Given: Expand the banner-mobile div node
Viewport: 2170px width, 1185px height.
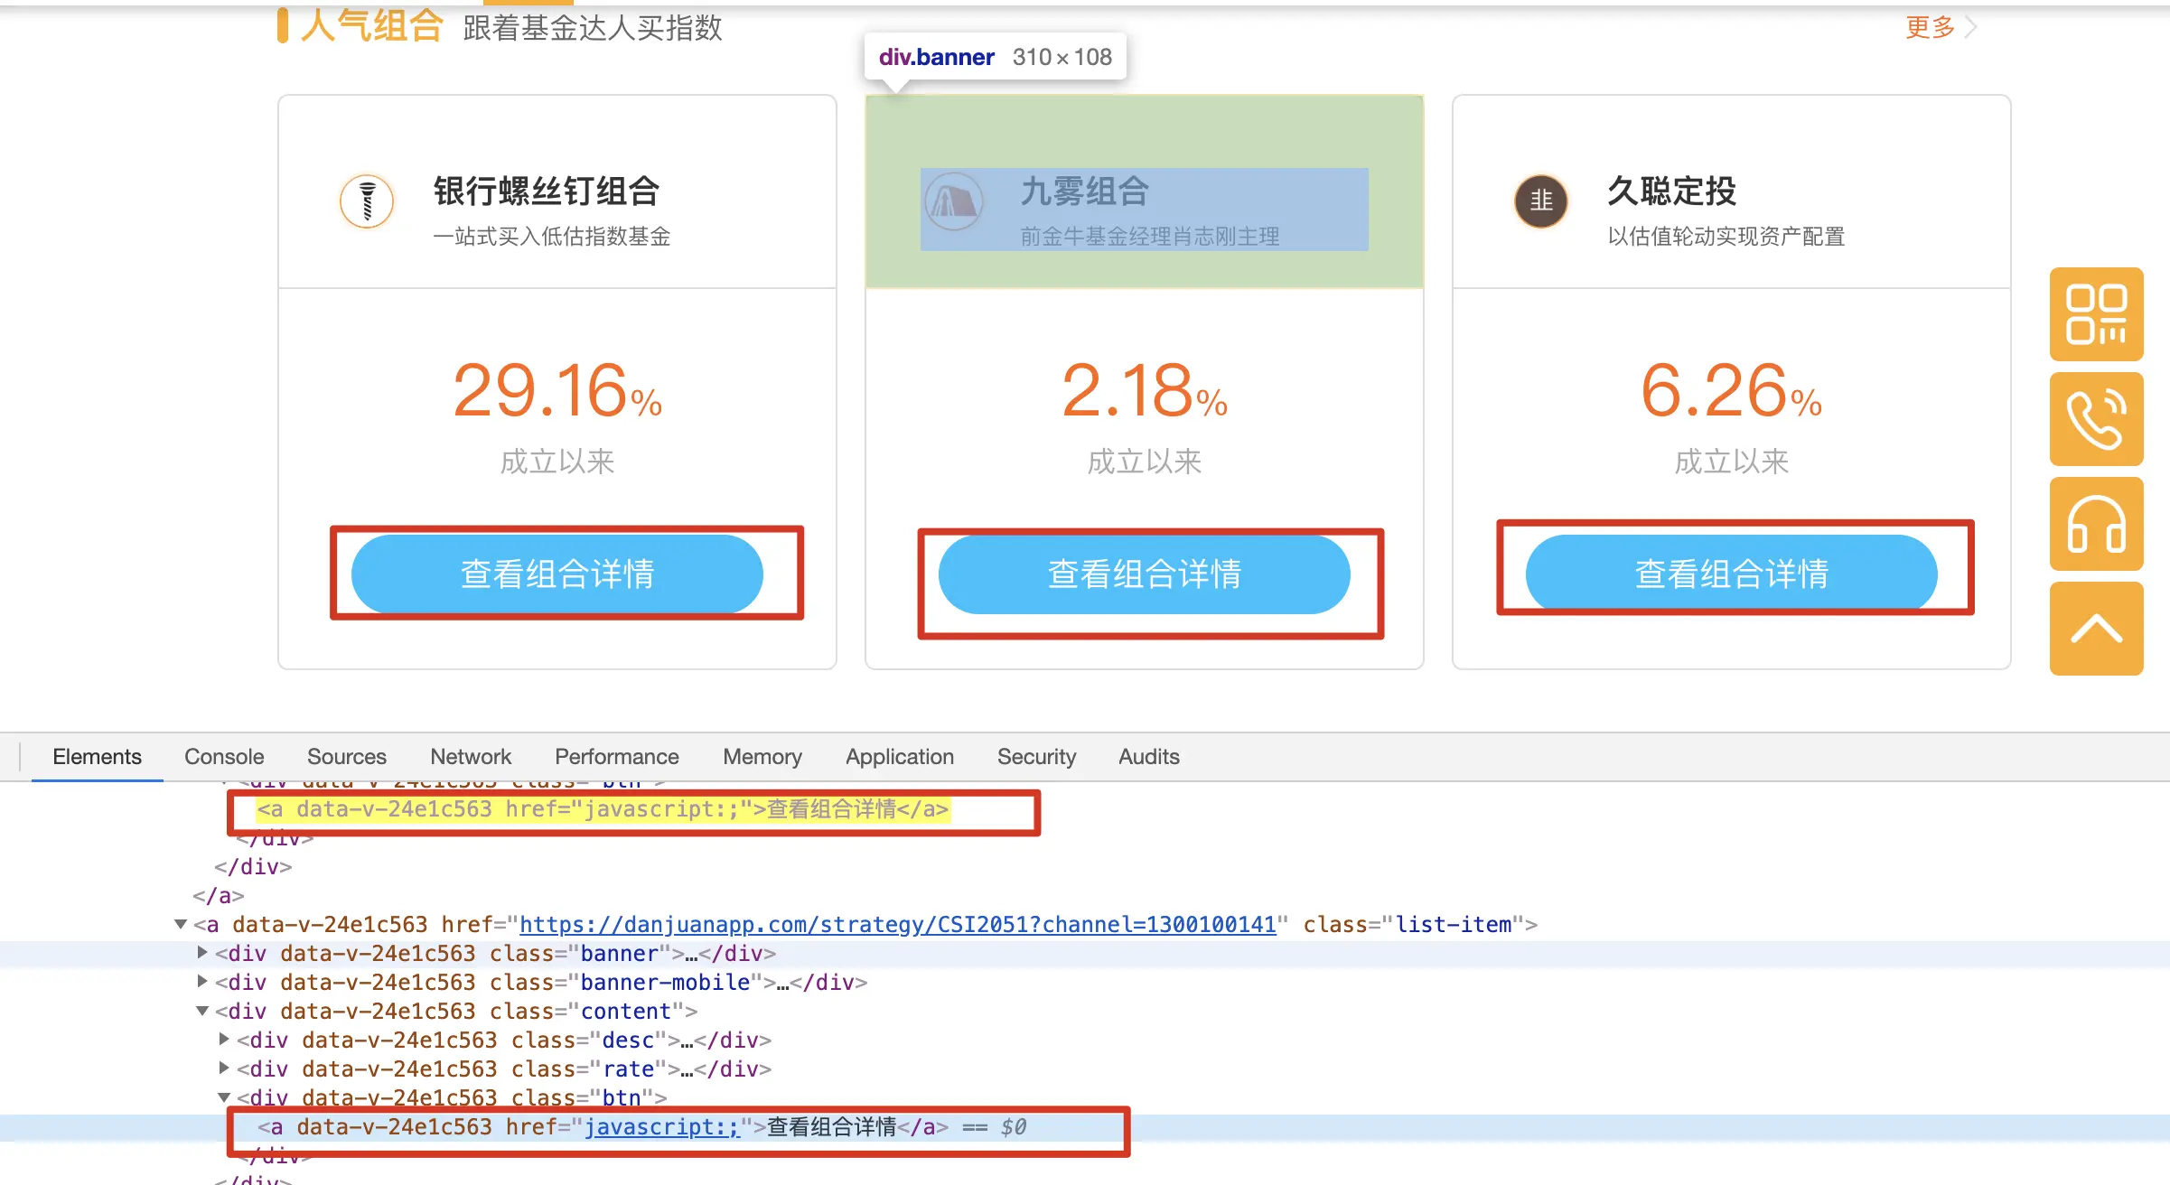Looking at the screenshot, I should 202,981.
